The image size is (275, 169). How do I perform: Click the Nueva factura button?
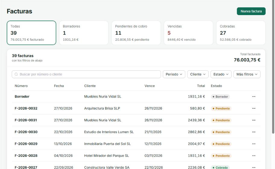click(251, 11)
